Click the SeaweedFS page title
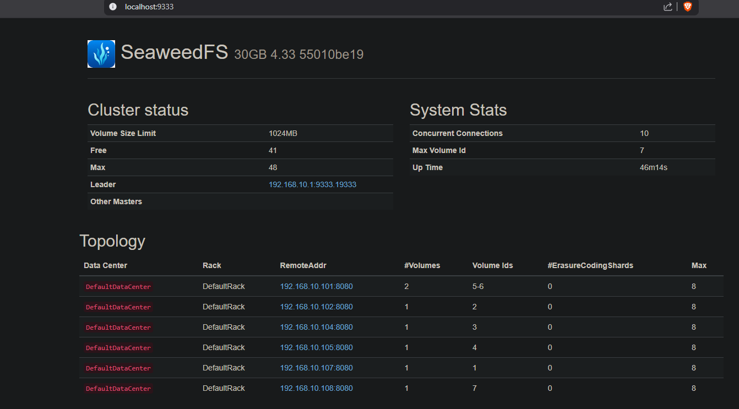The width and height of the screenshot is (739, 409). 175,52
